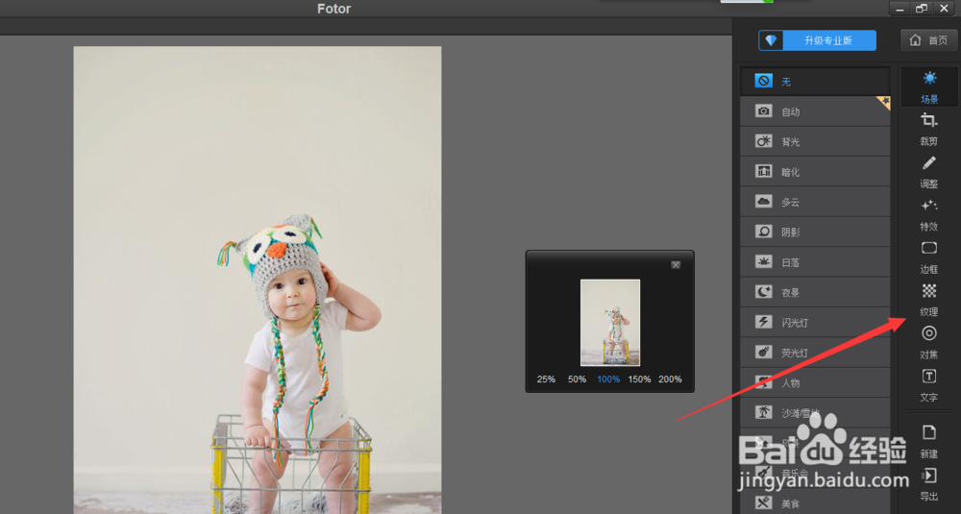This screenshot has width=961, height=514.
Task: Apply the 自动 auto scene preset
Action: (815, 111)
